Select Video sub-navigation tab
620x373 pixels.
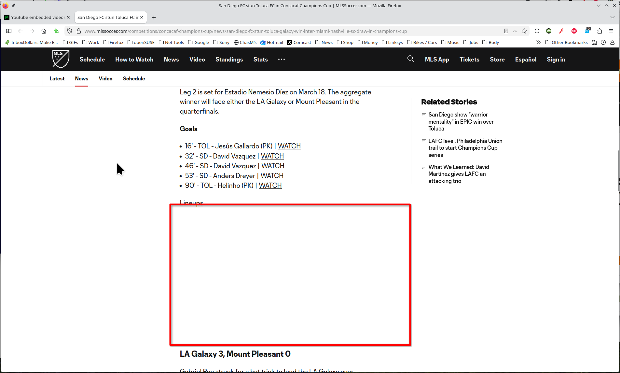click(105, 79)
